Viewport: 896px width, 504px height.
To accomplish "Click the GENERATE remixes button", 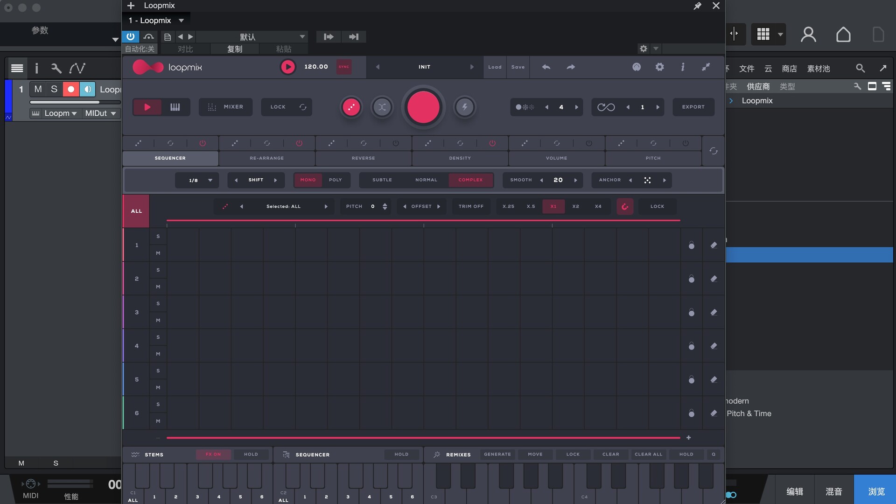I will coord(497,454).
